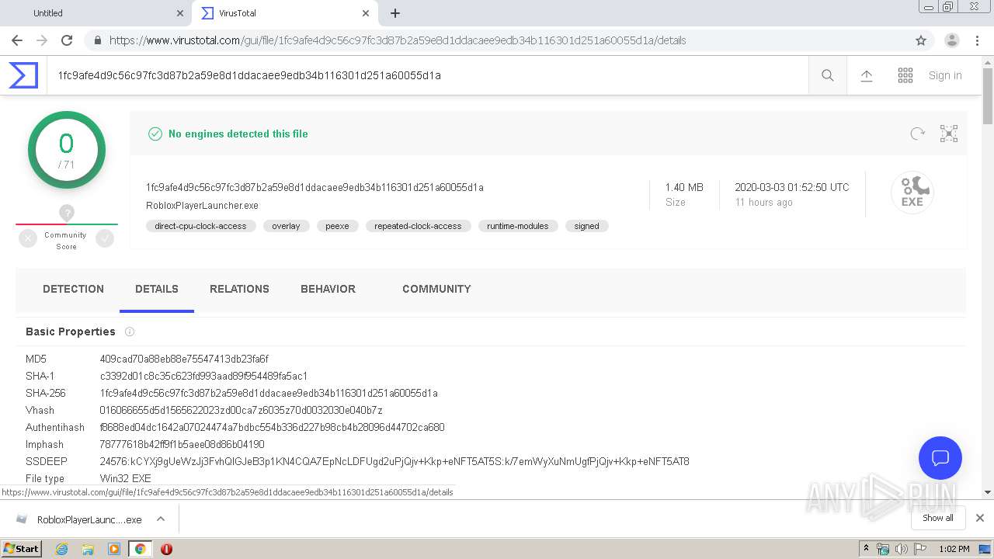Click the signed tag
This screenshot has width=994, height=559.
586,226
